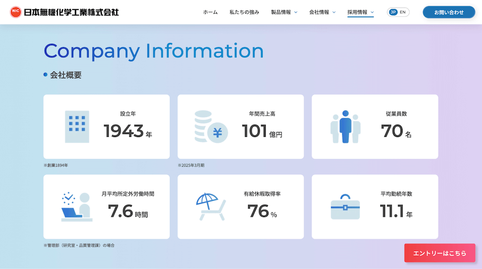
Task: Expand the 製品情報 dropdown menu
Action: [x=284, y=12]
